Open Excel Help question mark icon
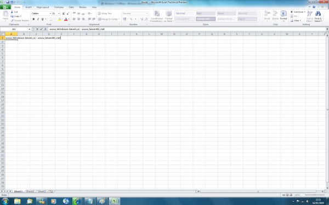329x205 pixels. [314, 7]
